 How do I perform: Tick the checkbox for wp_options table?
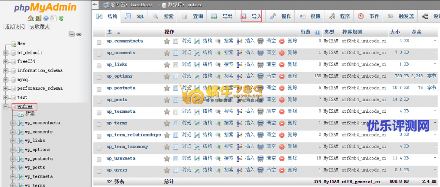pos(99,77)
